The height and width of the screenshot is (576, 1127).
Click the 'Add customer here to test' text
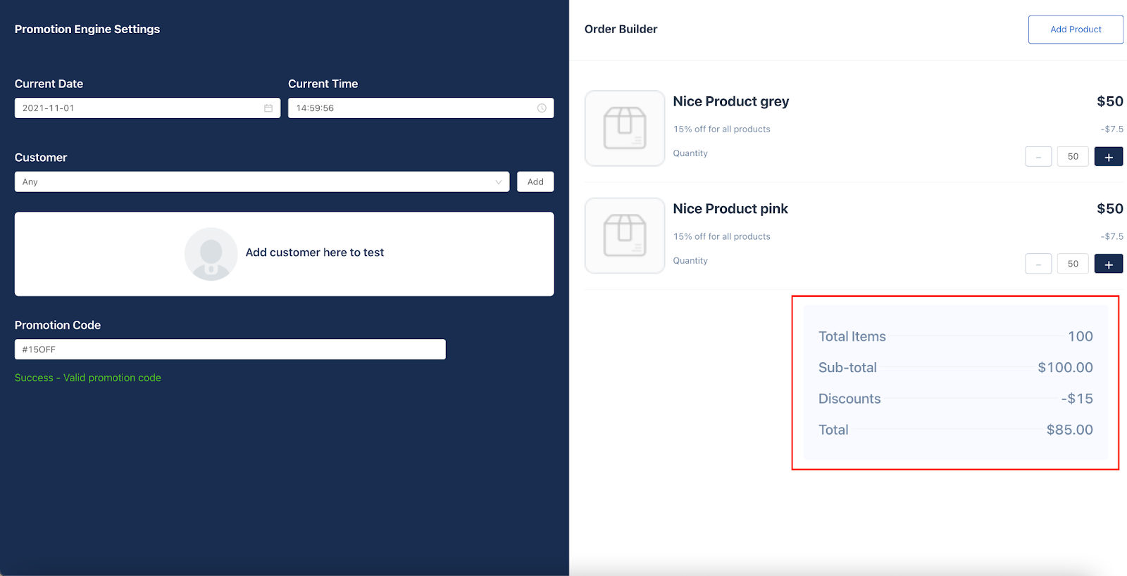click(315, 252)
